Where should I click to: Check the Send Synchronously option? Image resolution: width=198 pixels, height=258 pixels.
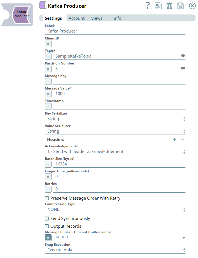(47, 219)
